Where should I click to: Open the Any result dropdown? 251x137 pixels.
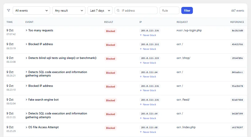69,11
